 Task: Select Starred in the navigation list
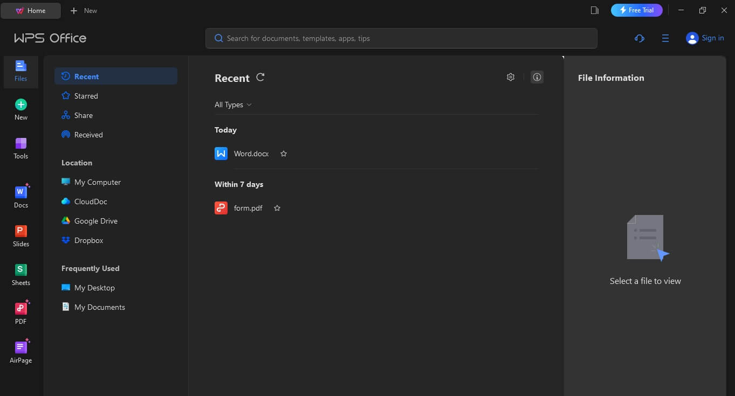tap(116, 96)
